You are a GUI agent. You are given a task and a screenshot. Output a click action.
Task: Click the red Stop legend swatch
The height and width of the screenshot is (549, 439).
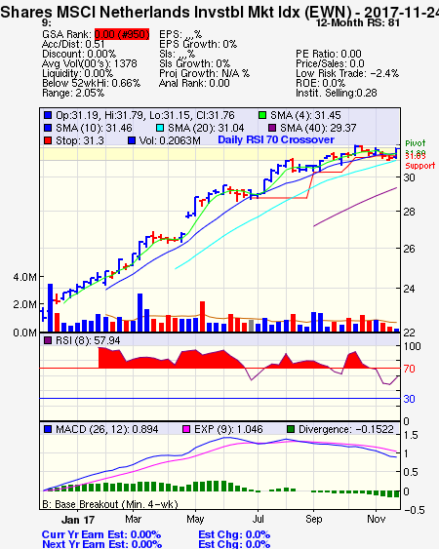pos(48,140)
